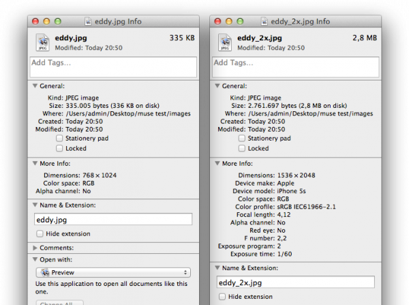The height and width of the screenshot is (305, 409).
Task: Collapse the General section of eddy.jpg
Action: pyautogui.click(x=35, y=86)
